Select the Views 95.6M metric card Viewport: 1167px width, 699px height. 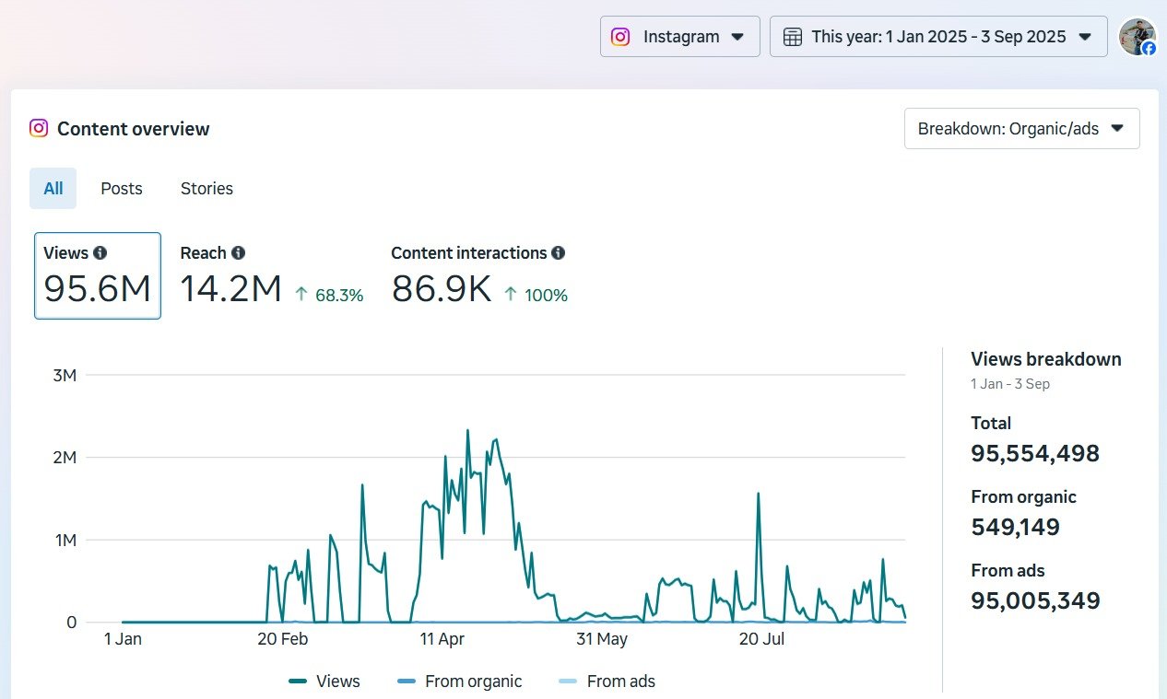coord(98,275)
